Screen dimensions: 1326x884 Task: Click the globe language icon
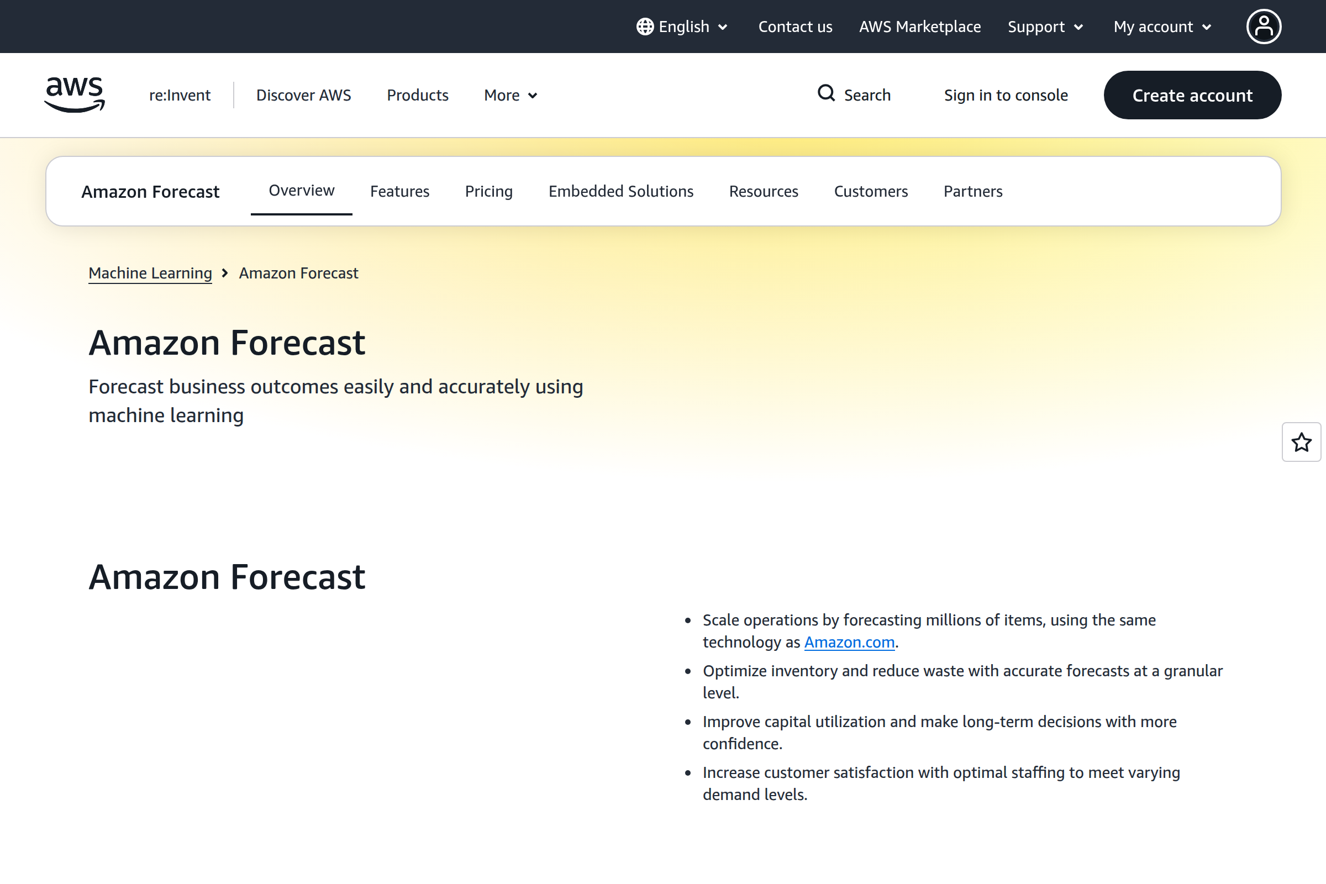(645, 27)
